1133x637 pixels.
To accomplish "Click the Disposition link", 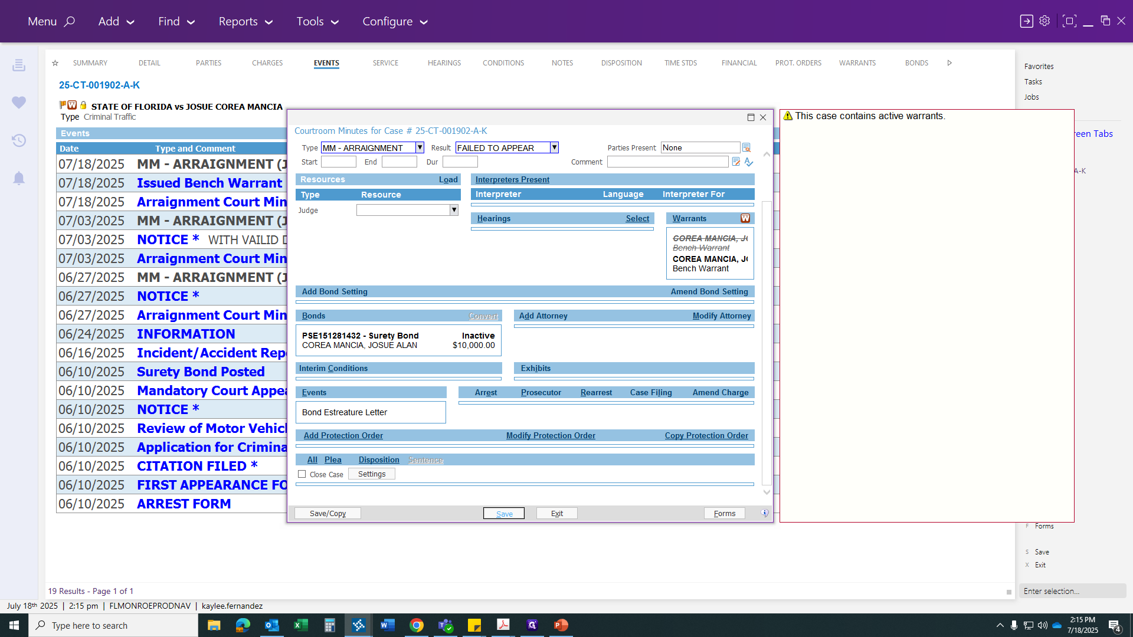I will point(379,460).
